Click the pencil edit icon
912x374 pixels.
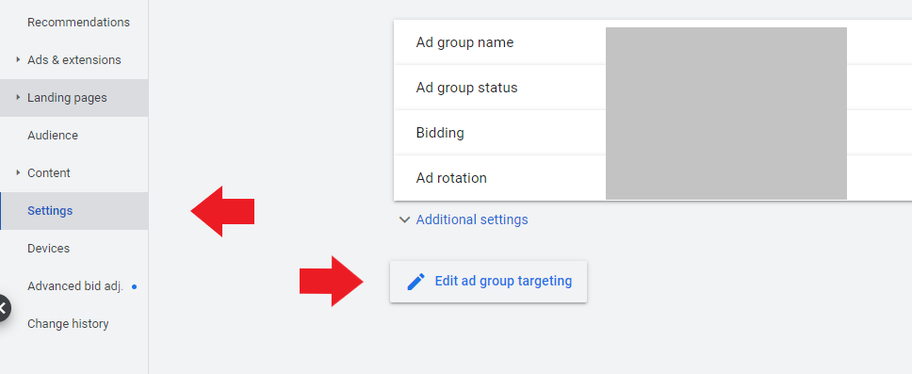[415, 282]
